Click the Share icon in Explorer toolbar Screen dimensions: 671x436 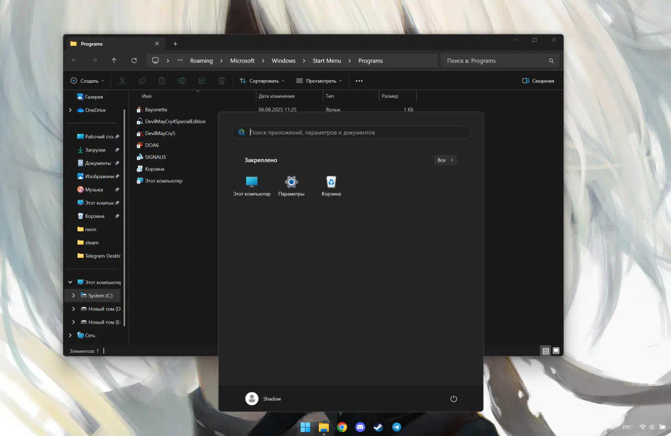click(202, 81)
